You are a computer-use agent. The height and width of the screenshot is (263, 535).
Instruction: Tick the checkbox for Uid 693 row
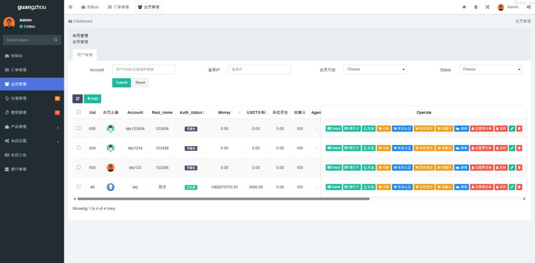coord(79,167)
